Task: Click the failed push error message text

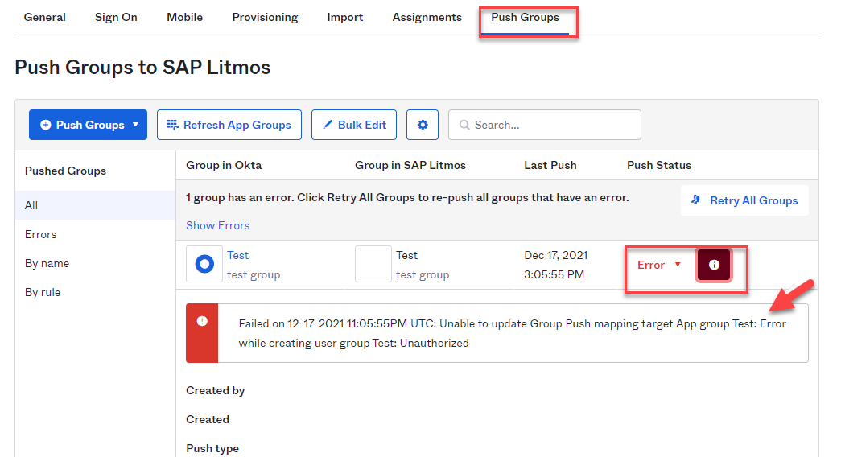Action: (x=512, y=333)
